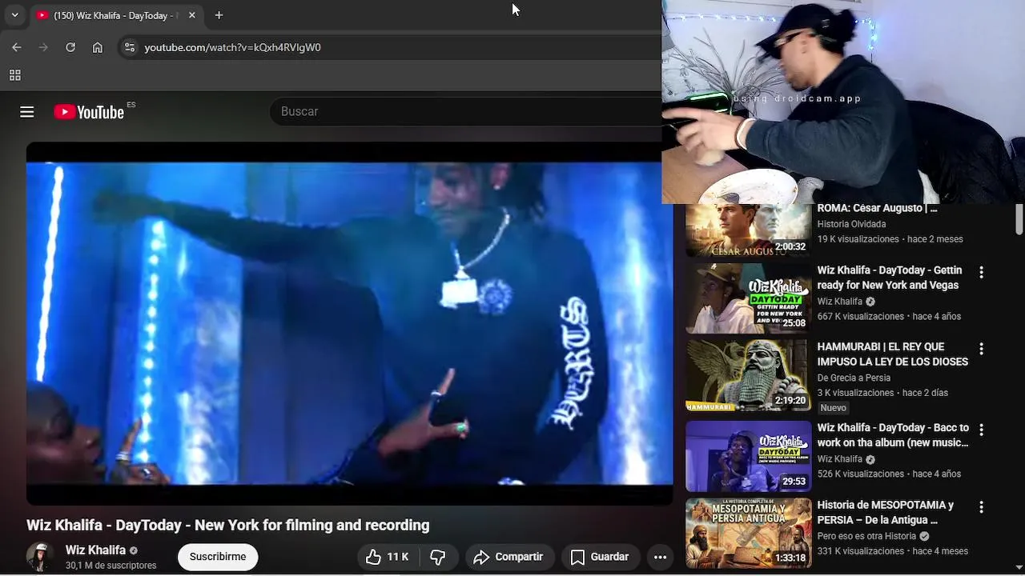Open the browser home page
The height and width of the screenshot is (576, 1025).
(98, 47)
